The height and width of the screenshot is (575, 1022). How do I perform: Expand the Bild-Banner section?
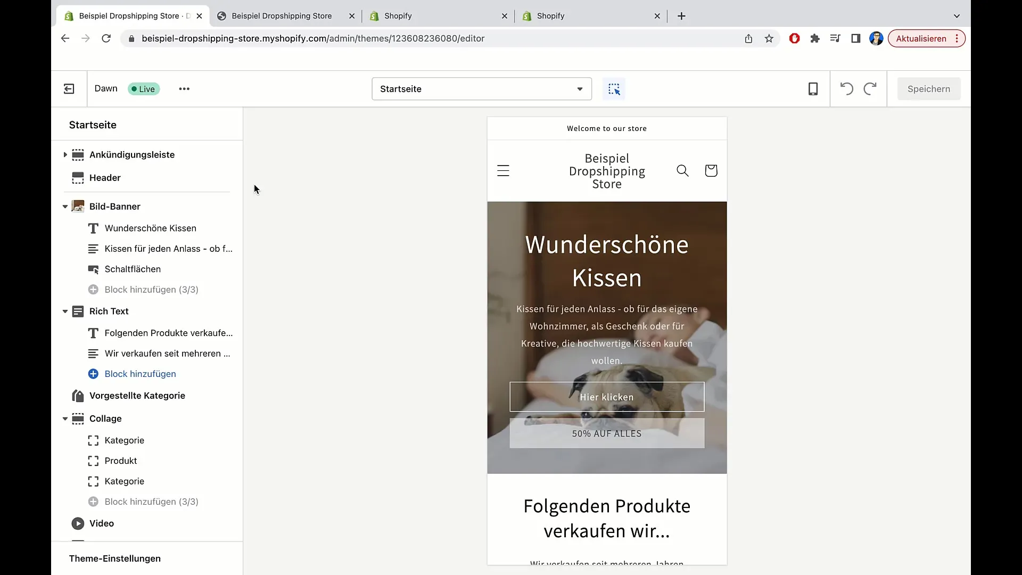64,206
